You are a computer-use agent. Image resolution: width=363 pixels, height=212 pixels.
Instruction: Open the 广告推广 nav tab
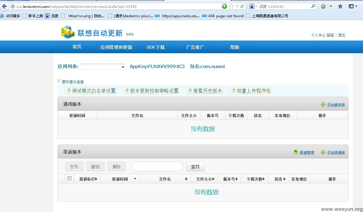pyautogui.click(x=195, y=47)
